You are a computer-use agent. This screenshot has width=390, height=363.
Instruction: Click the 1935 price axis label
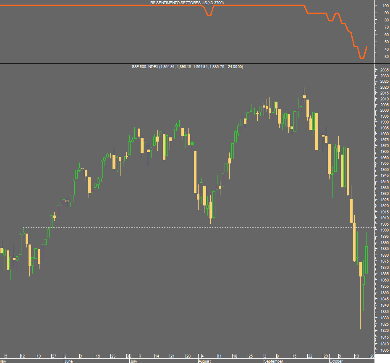384,187
